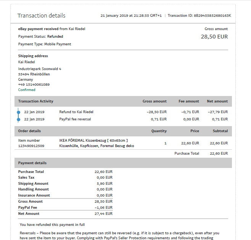Select item number 123490912509
Image resolution: width=251 pixels, height=240 pixels.
(x=31, y=146)
